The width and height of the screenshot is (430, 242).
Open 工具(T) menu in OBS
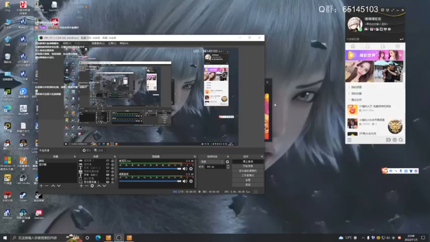[x=112, y=44]
